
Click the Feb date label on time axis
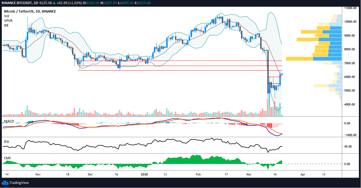click(198, 174)
